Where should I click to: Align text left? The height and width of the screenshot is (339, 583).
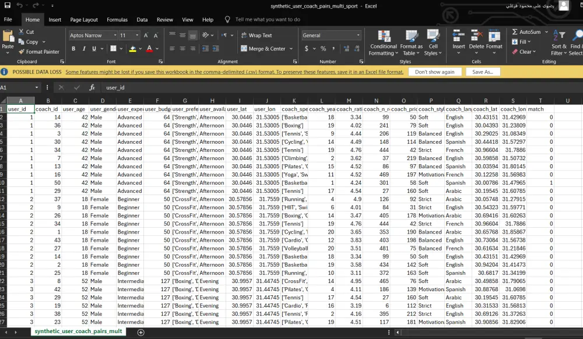tap(172, 48)
